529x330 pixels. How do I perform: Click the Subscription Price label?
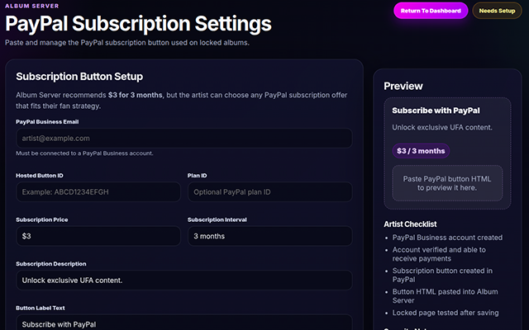[42, 219]
